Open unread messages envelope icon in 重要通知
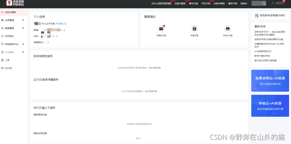Screen dimensions: 291x144 pyautogui.click(x=161, y=29)
